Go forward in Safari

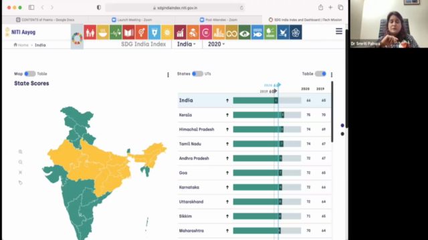tap(52, 7)
